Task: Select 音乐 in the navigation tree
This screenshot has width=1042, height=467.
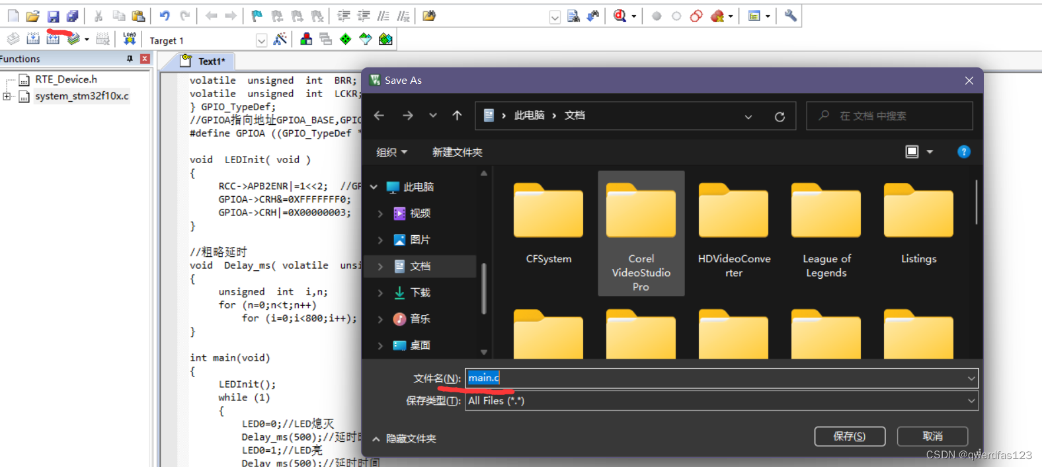Action: [x=420, y=319]
